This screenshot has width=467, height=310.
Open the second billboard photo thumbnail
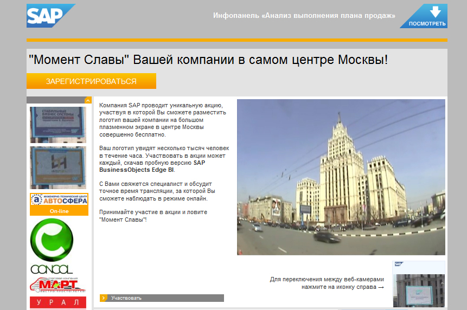pyautogui.click(x=58, y=167)
